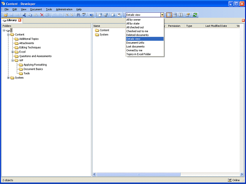Open the Document menu
This screenshot has height=184, width=246.
(36, 9)
